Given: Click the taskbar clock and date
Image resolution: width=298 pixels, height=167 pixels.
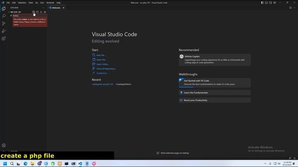Looking at the screenshot, I should [x=287, y=164].
